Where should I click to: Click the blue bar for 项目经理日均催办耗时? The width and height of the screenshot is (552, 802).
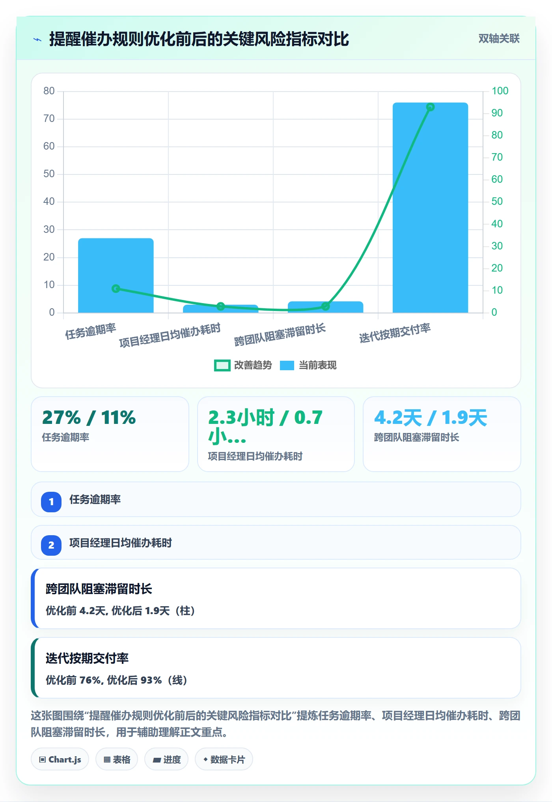click(220, 309)
